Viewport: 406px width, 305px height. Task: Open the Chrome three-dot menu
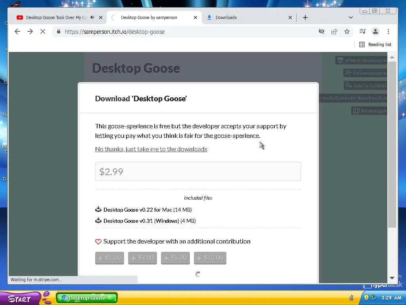[388, 32]
